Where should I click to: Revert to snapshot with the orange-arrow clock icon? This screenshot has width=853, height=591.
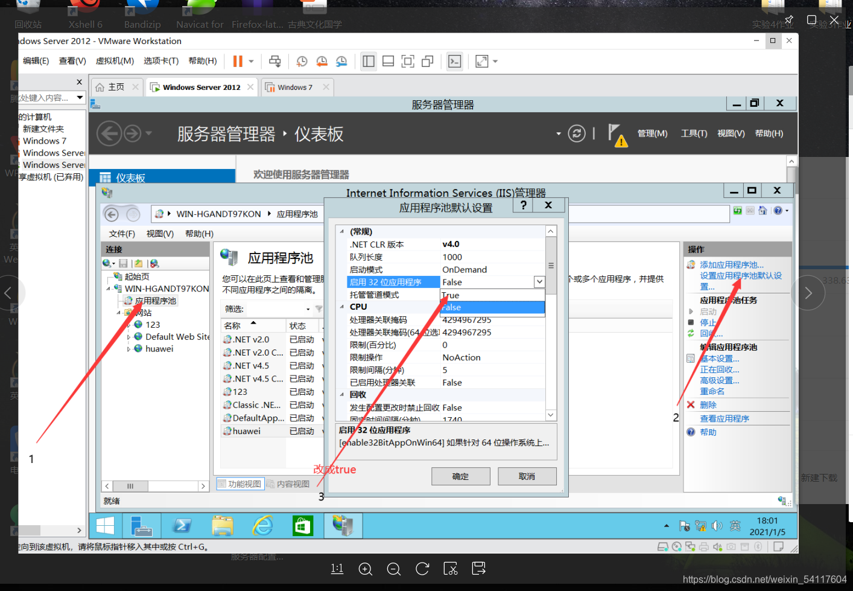322,61
